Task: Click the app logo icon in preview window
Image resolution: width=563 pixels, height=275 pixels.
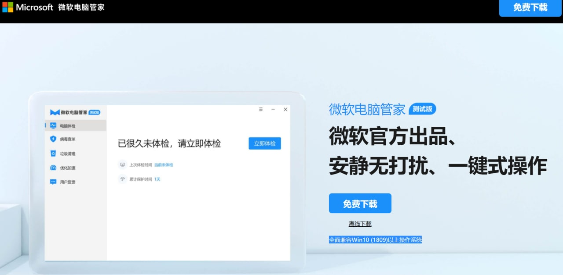Action: 55,112
